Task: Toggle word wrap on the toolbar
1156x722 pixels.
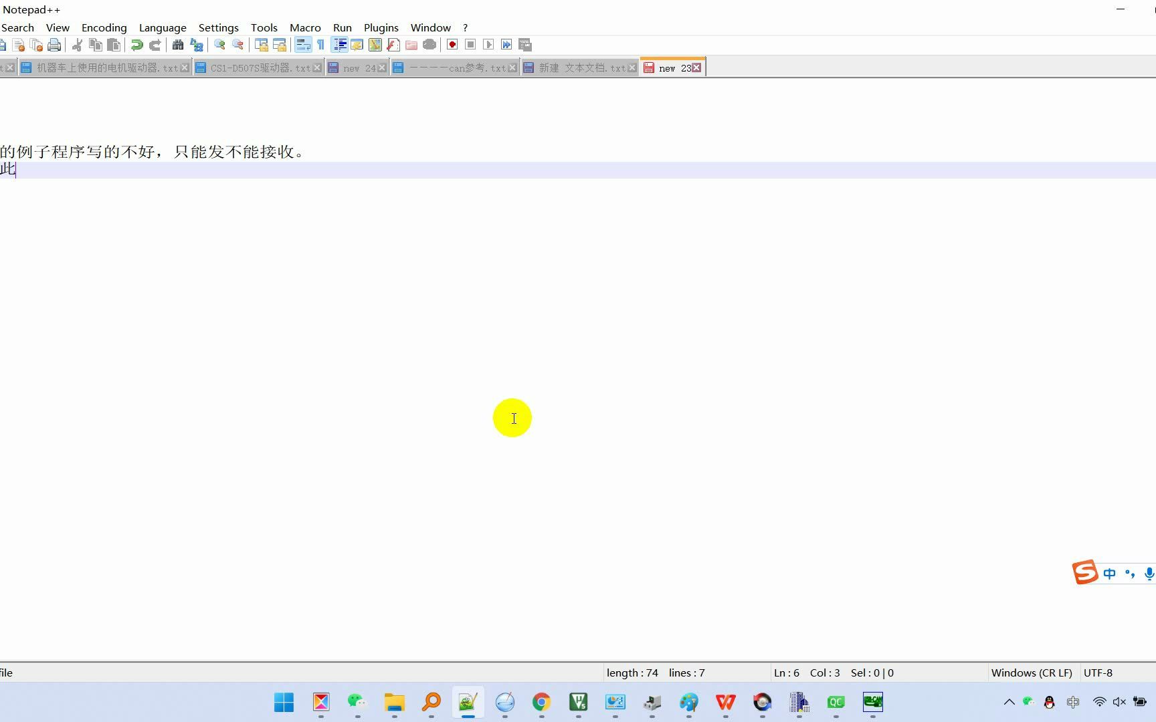Action: point(303,44)
